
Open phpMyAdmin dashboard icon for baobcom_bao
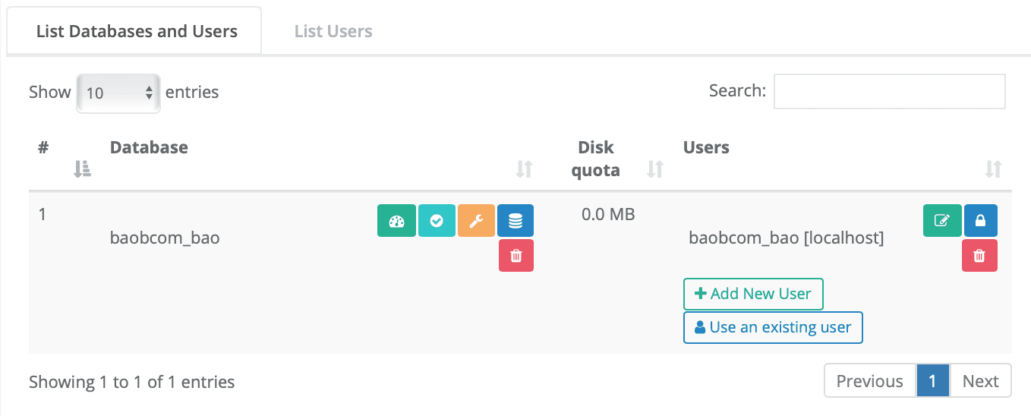[x=396, y=221]
